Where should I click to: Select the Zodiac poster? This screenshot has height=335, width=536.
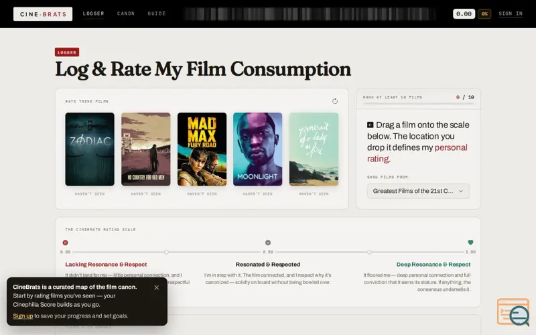(90, 149)
